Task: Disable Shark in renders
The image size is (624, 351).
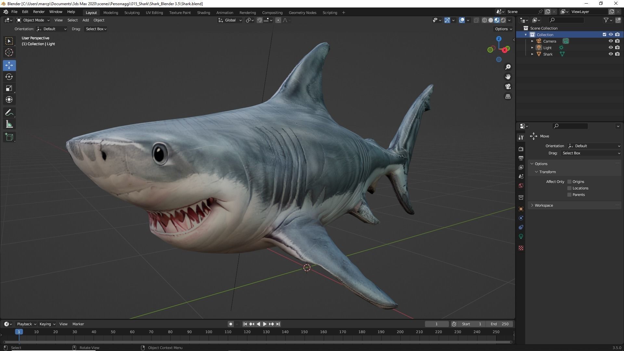Action: tap(617, 54)
